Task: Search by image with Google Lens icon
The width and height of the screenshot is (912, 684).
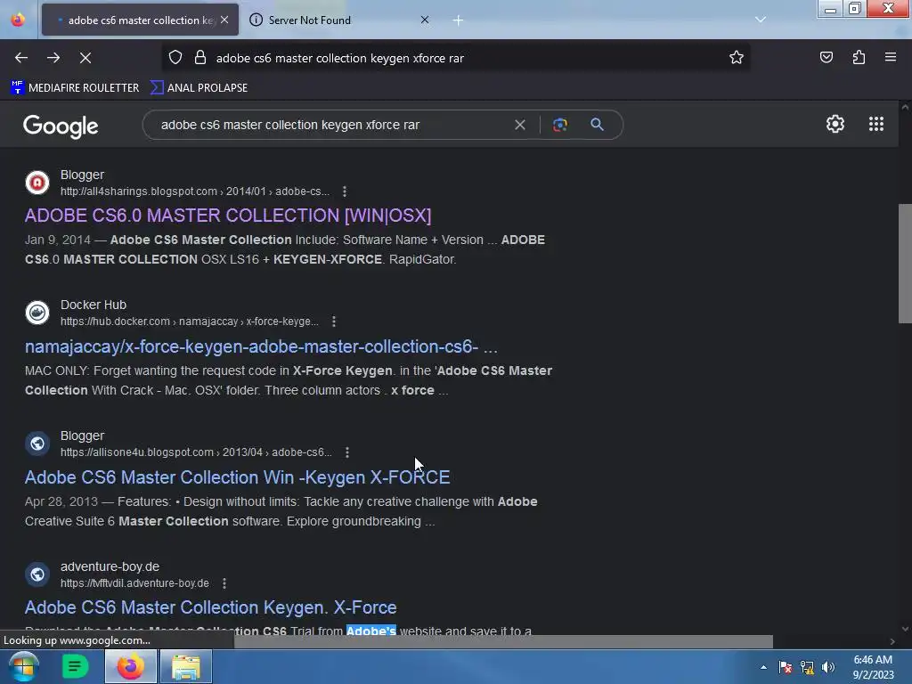Action: click(x=559, y=125)
